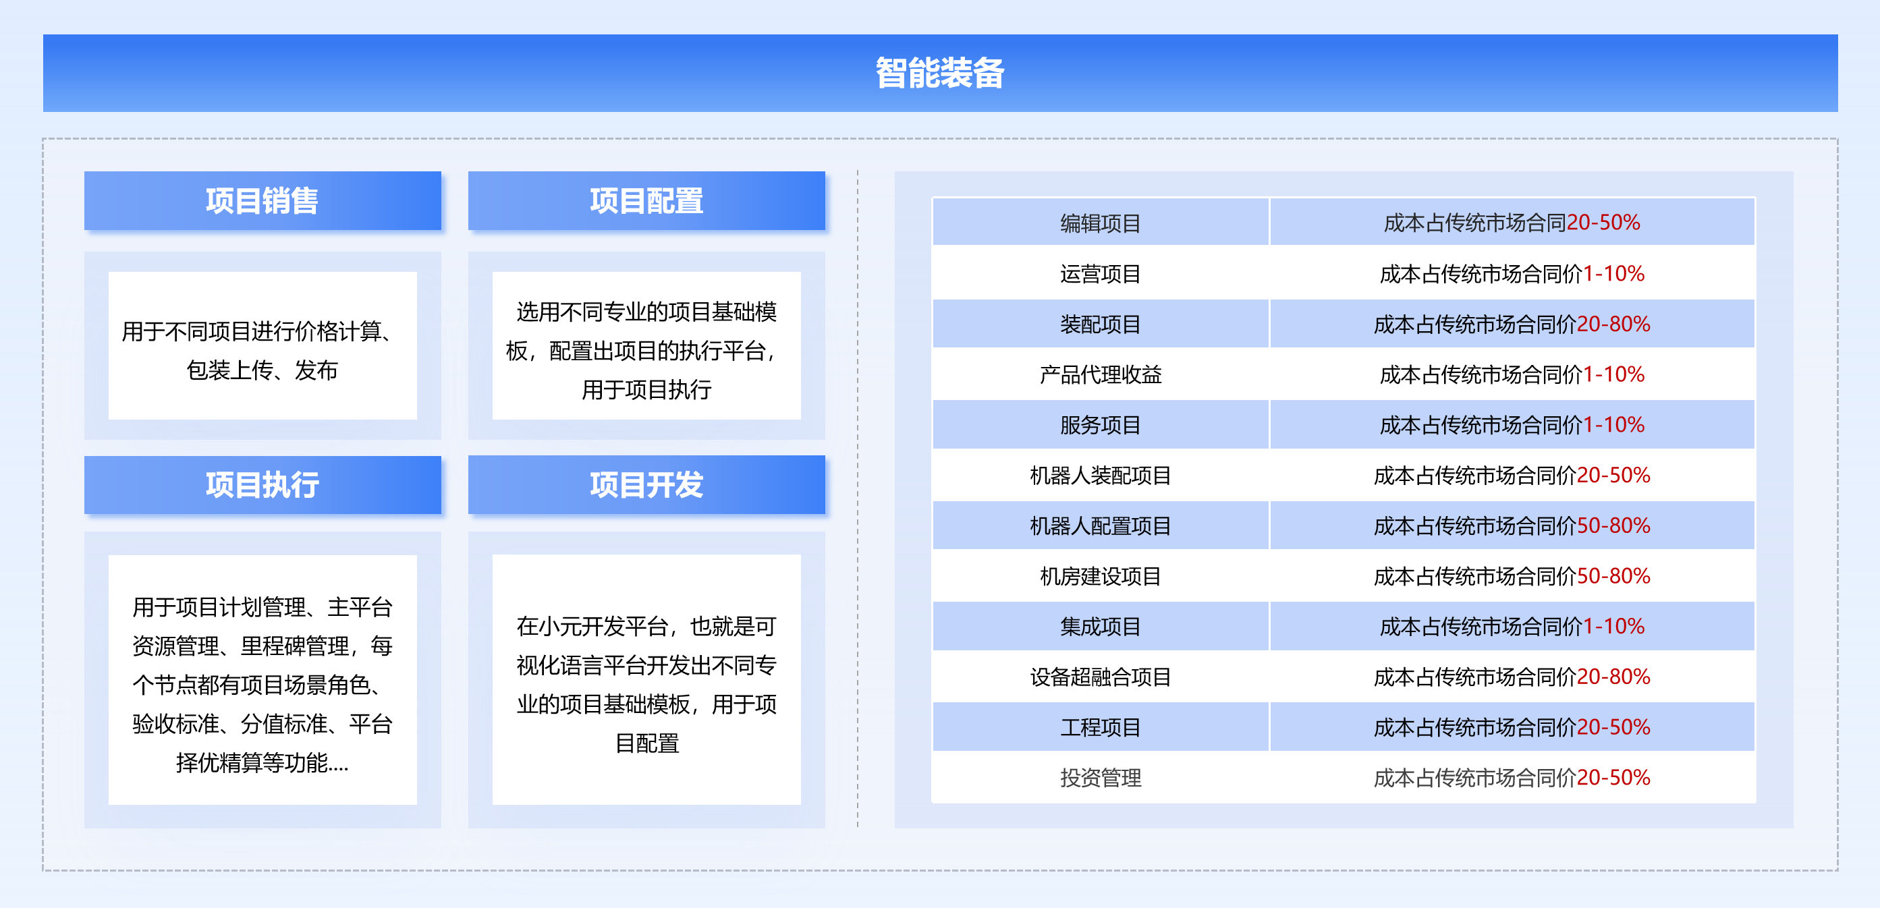Click the cost value beside 运营项目
The image size is (1880, 908).
tap(1512, 273)
